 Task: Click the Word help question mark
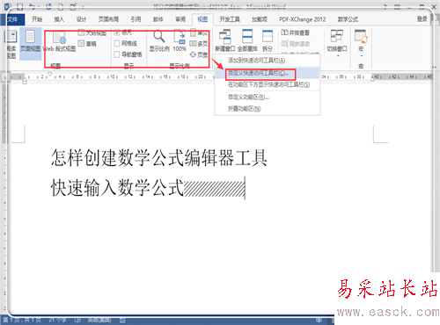point(385,6)
